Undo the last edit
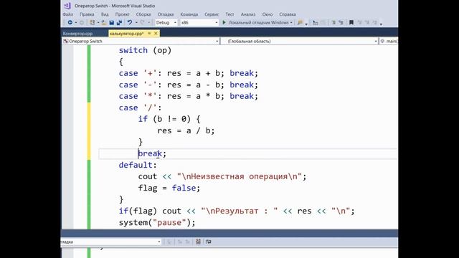Screen dimensions: 459x258 pyautogui.click(x=129, y=22)
